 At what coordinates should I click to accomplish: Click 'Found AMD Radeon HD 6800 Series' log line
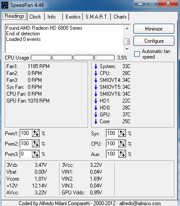pos(44,28)
